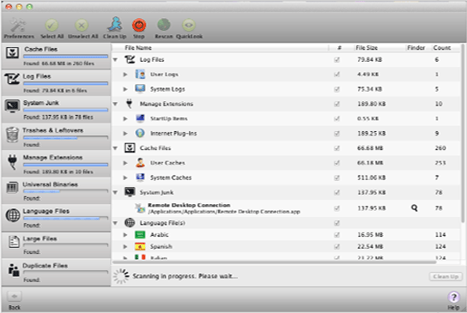The width and height of the screenshot is (467, 313).
Task: Toggle the Remote Desktop Connection checkbox
Action: [337, 208]
